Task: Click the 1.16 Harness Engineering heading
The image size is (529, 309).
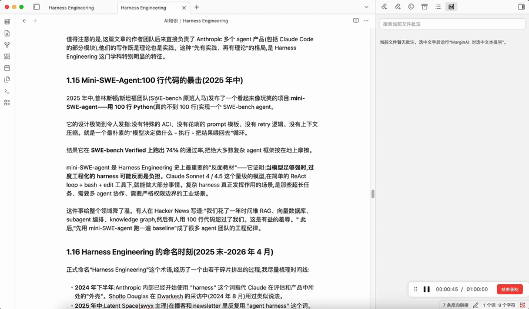Action: coord(170,252)
